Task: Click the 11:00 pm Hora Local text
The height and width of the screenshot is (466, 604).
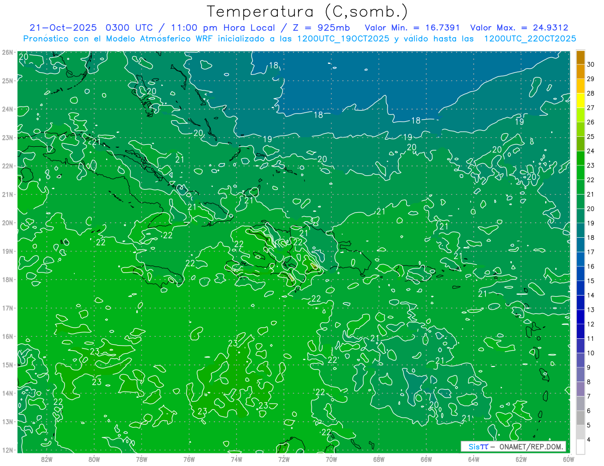Action: click(223, 28)
